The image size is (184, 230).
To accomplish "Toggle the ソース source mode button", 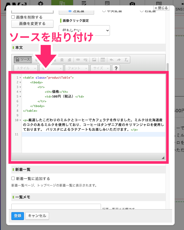I will click(x=22, y=60).
